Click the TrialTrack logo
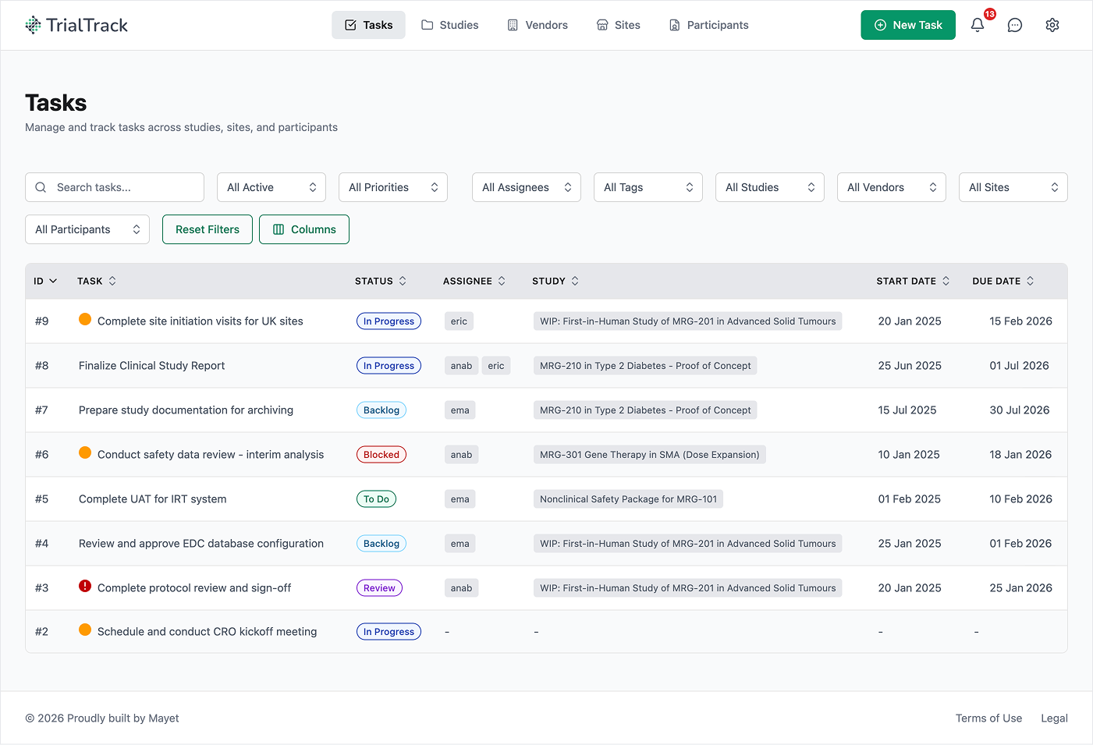 click(76, 25)
